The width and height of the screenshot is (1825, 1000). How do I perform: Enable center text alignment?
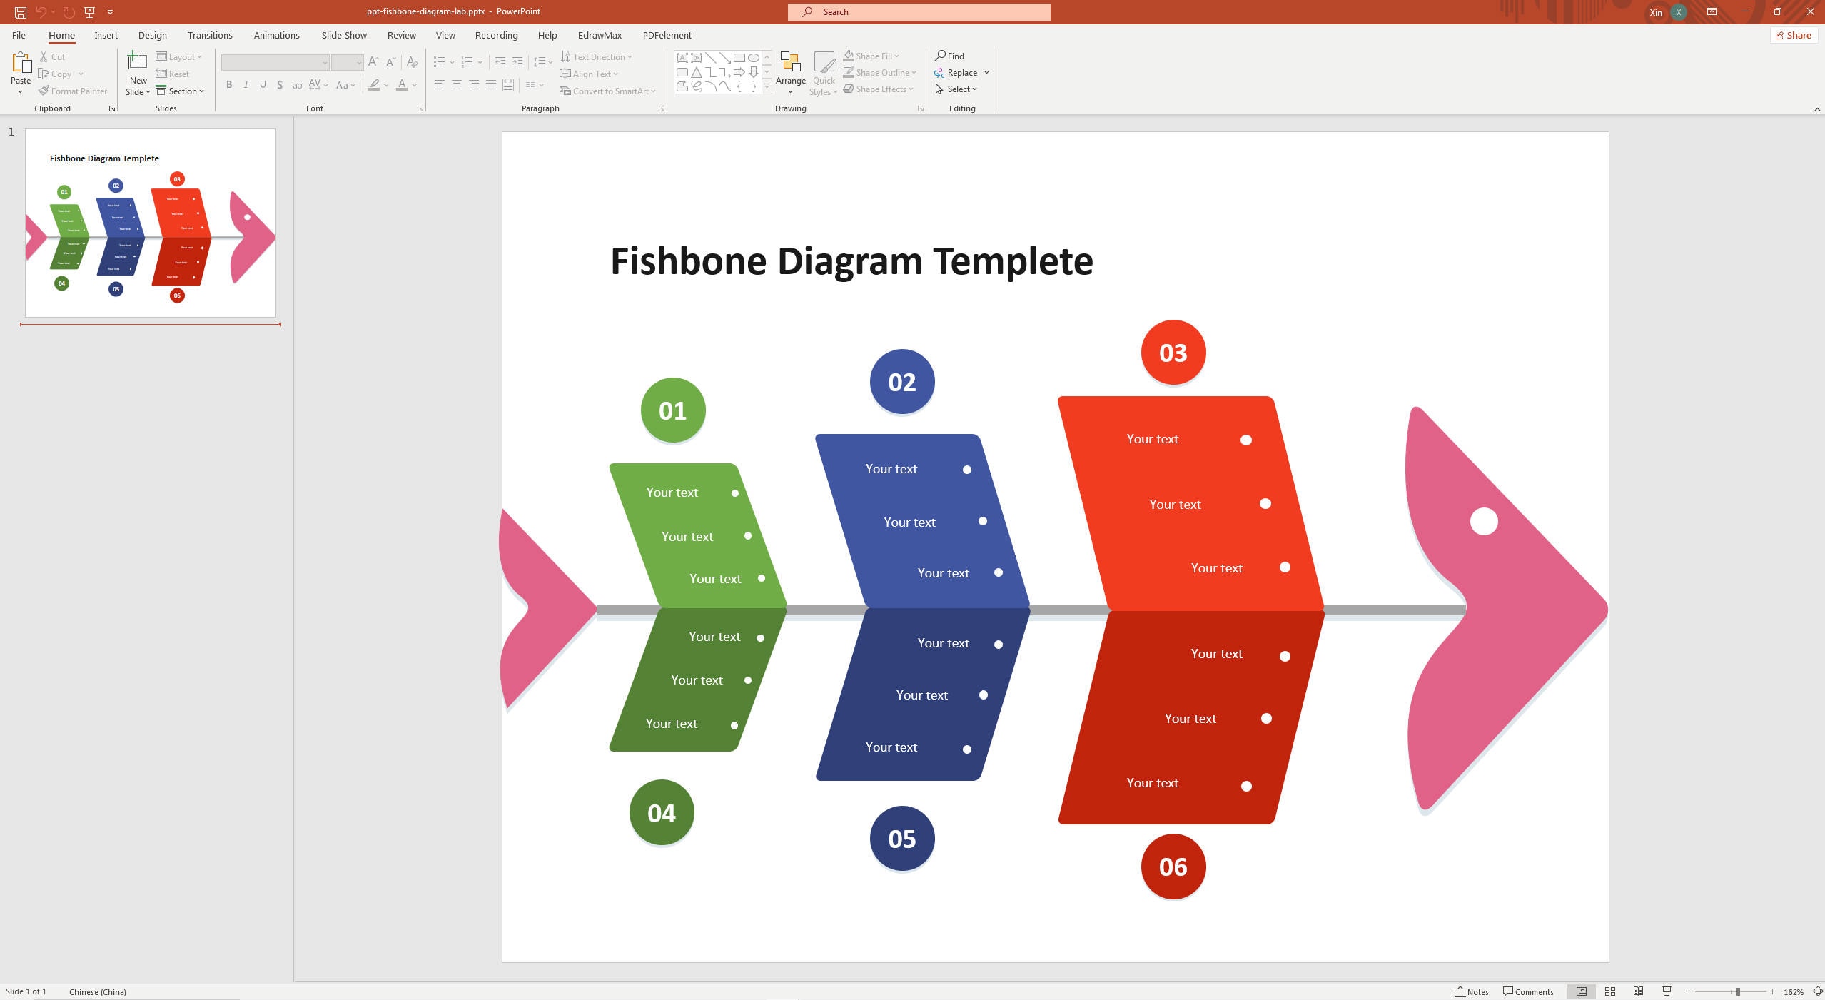pyautogui.click(x=456, y=85)
